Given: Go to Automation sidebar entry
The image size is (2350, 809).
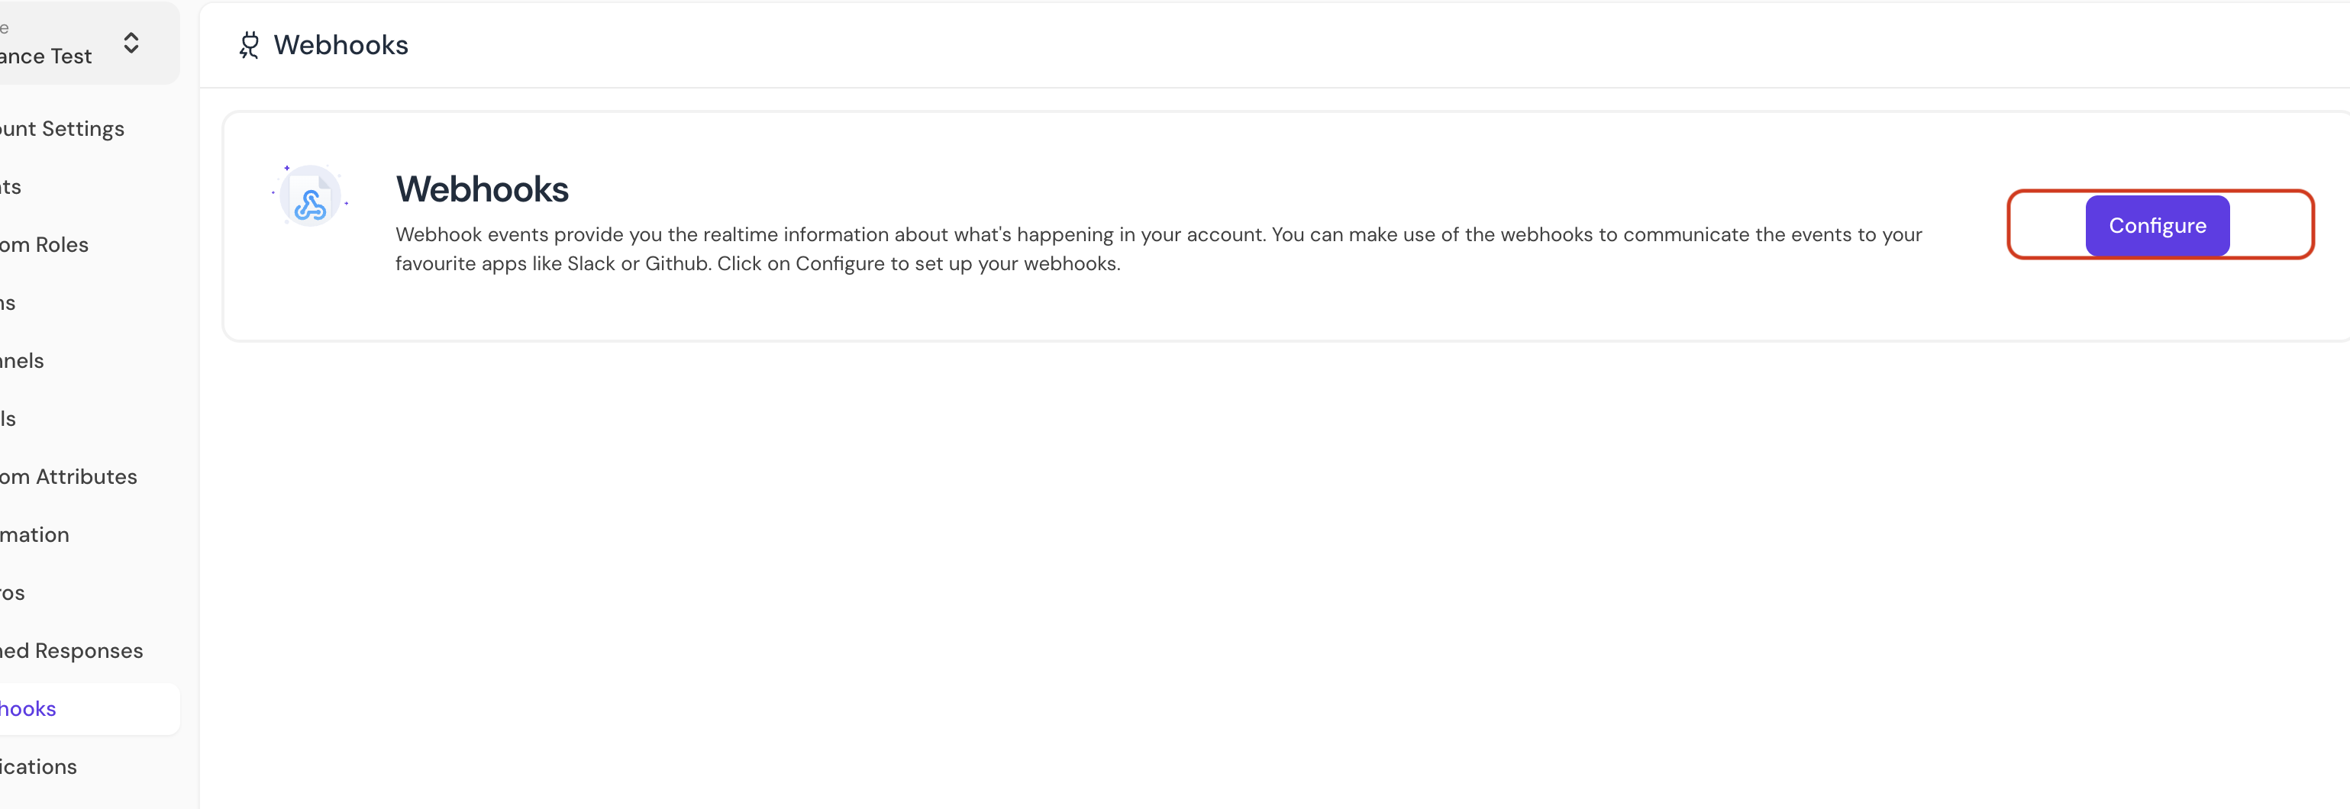Looking at the screenshot, I should pyautogui.click(x=34, y=534).
